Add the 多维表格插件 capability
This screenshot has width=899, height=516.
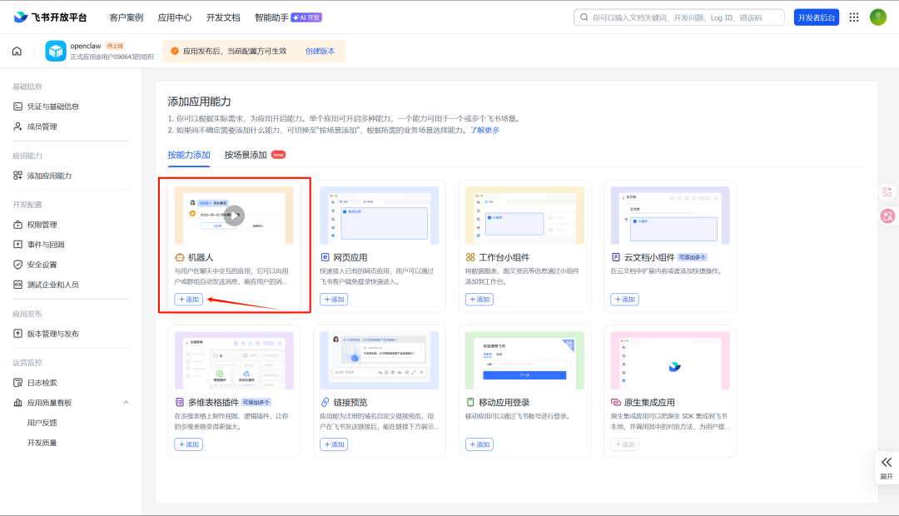[x=189, y=444]
